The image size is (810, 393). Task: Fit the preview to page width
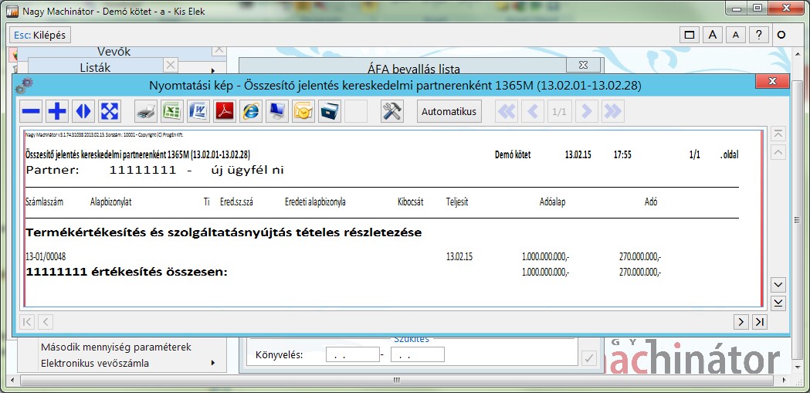click(x=83, y=111)
